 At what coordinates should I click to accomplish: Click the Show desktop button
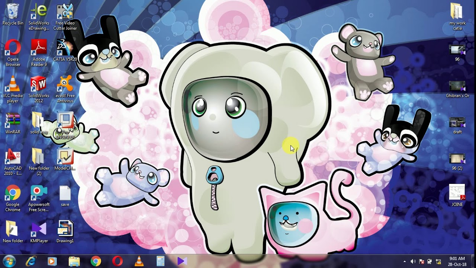[x=473, y=261]
